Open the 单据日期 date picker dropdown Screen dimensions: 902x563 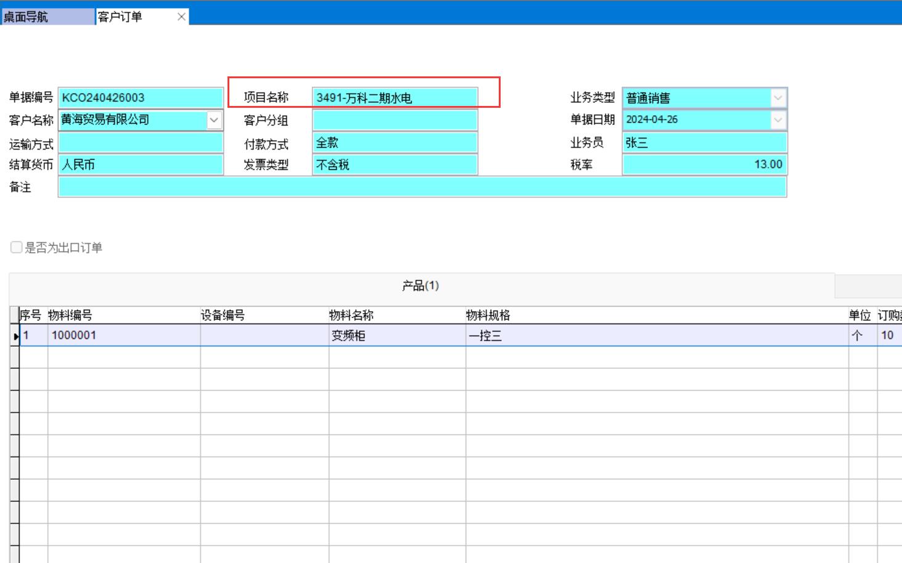coord(778,120)
